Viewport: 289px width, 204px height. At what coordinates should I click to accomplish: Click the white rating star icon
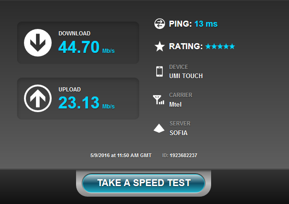click(159, 46)
